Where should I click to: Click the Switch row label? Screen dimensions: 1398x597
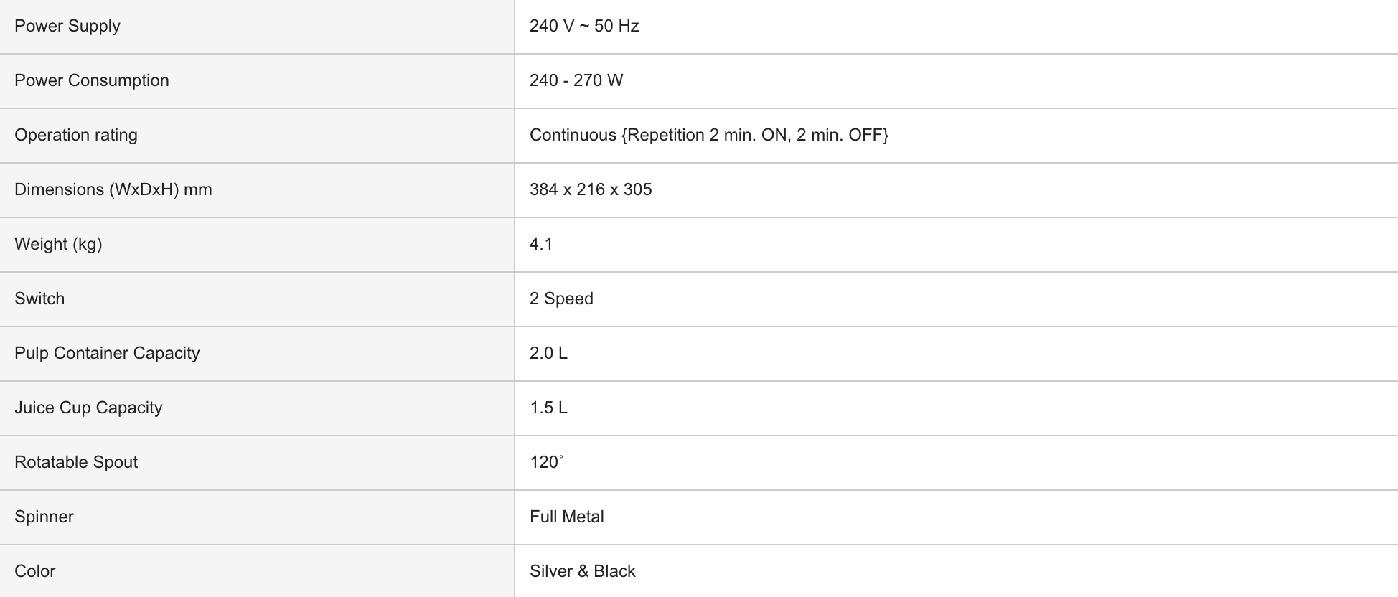39,298
